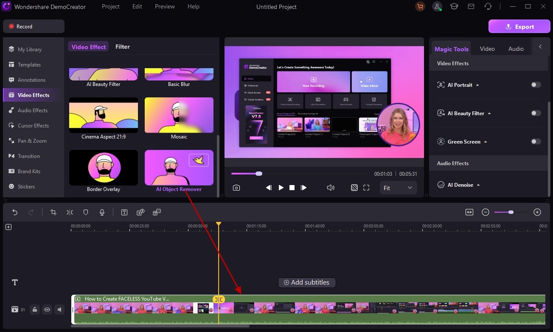
Task: Click the preview volume speaker icon
Action: coord(331,188)
